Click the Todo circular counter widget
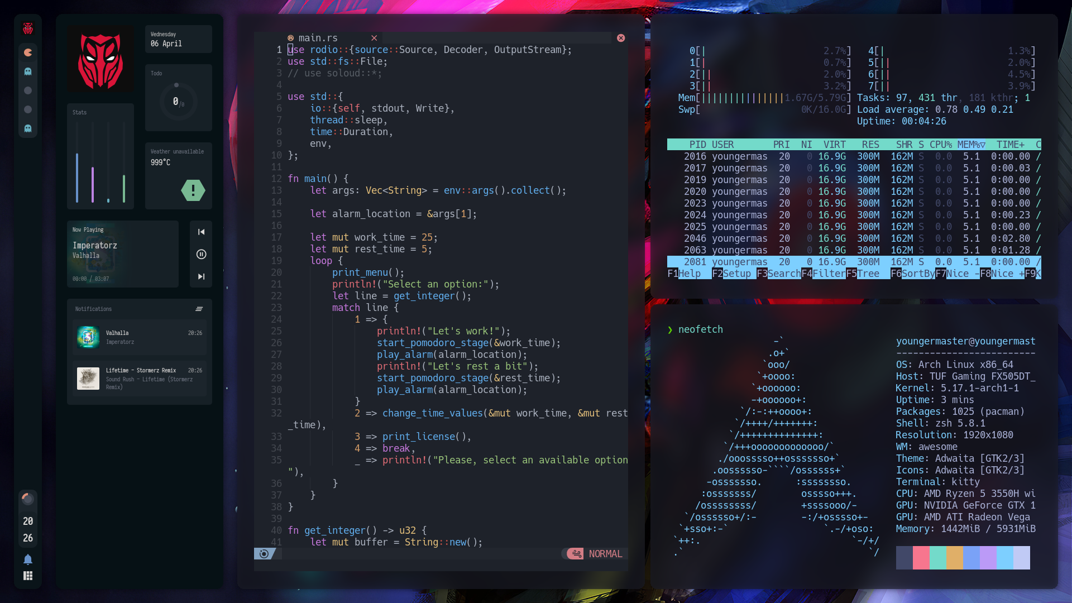The height and width of the screenshot is (603, 1072). tap(178, 101)
